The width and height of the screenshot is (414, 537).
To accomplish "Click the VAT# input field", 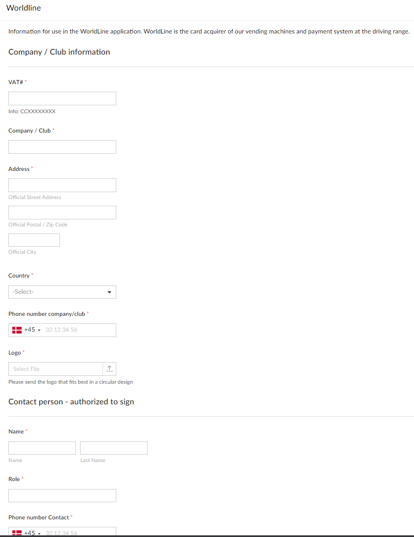I will tap(62, 99).
